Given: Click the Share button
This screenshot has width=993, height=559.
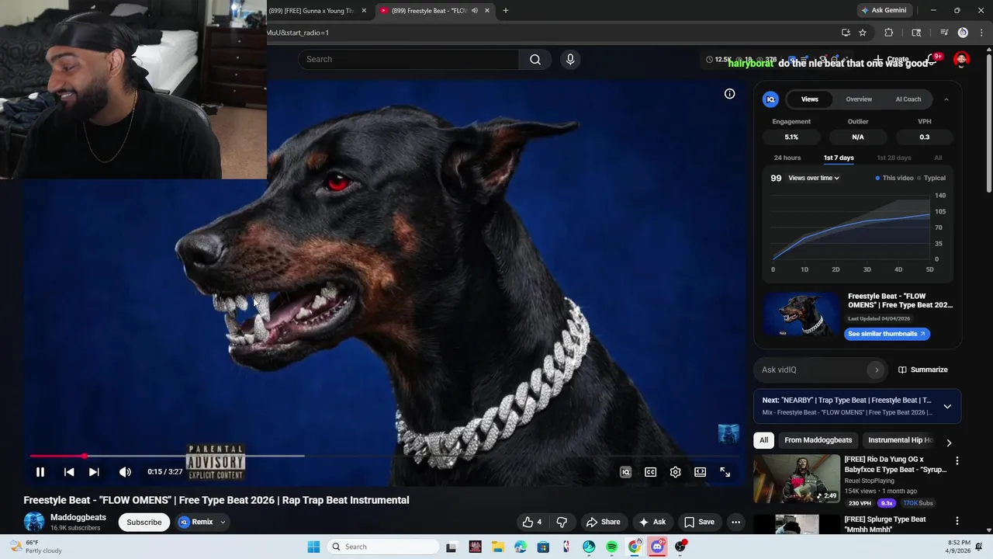Looking at the screenshot, I should 603,522.
